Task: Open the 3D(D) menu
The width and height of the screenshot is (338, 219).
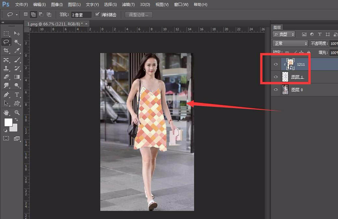Action: [x=145, y=5]
